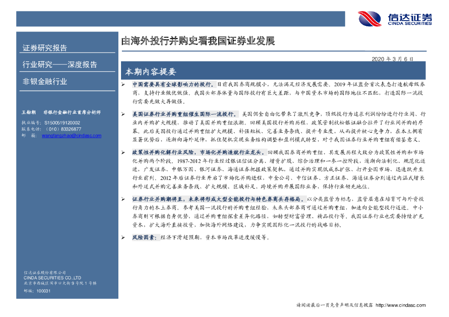Click the phone number (010) 83326877
This screenshot has height=317, width=449.
tap(64, 129)
